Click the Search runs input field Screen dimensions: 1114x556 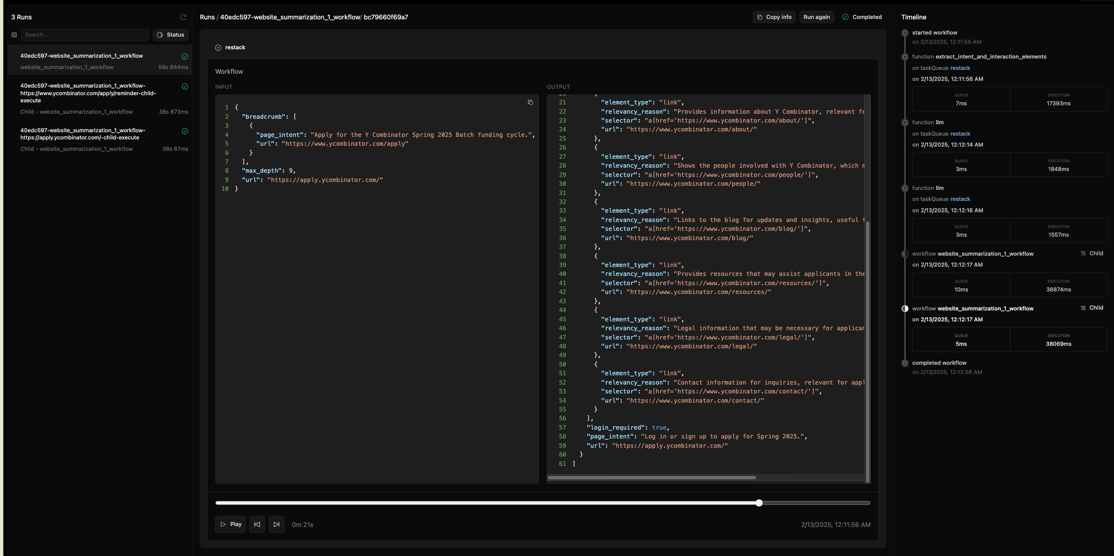85,35
